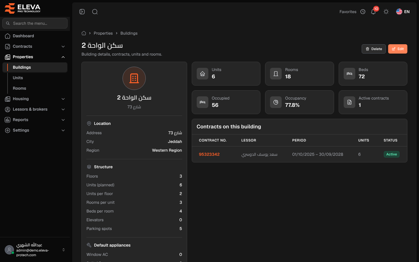Open contract number 95323342
This screenshot has width=419, height=262.
click(x=209, y=154)
